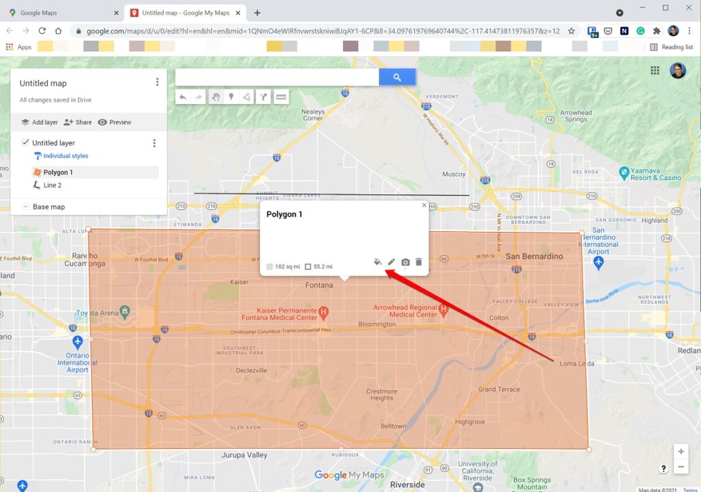This screenshot has height=492, width=701.
Task: Click the Undo arrow
Action: (x=182, y=96)
